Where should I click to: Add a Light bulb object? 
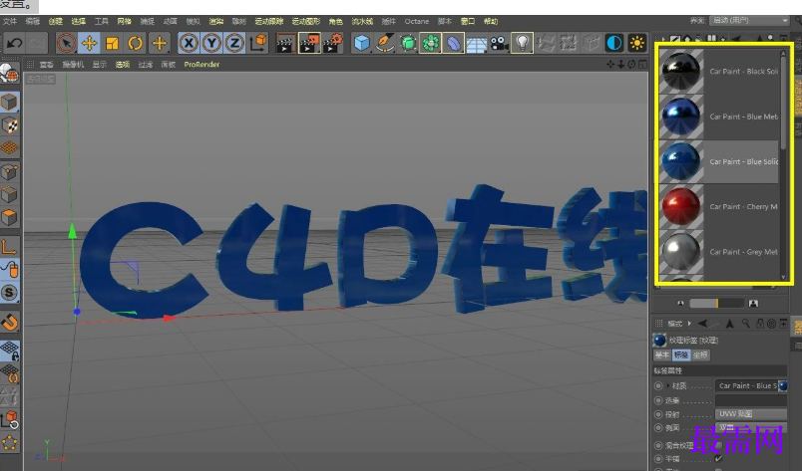pyautogui.click(x=523, y=43)
